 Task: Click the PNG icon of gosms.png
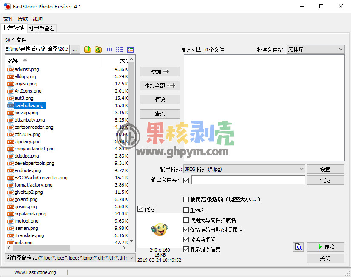pos(11,207)
